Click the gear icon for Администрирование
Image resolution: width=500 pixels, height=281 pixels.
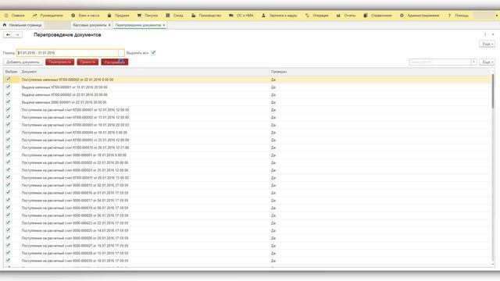(402, 16)
